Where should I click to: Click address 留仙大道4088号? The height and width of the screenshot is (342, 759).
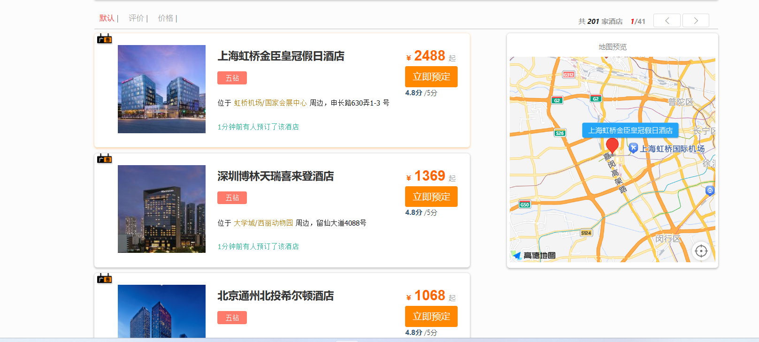click(341, 223)
